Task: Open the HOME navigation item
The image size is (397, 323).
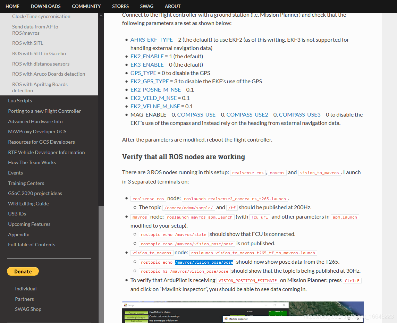Action: click(12, 6)
